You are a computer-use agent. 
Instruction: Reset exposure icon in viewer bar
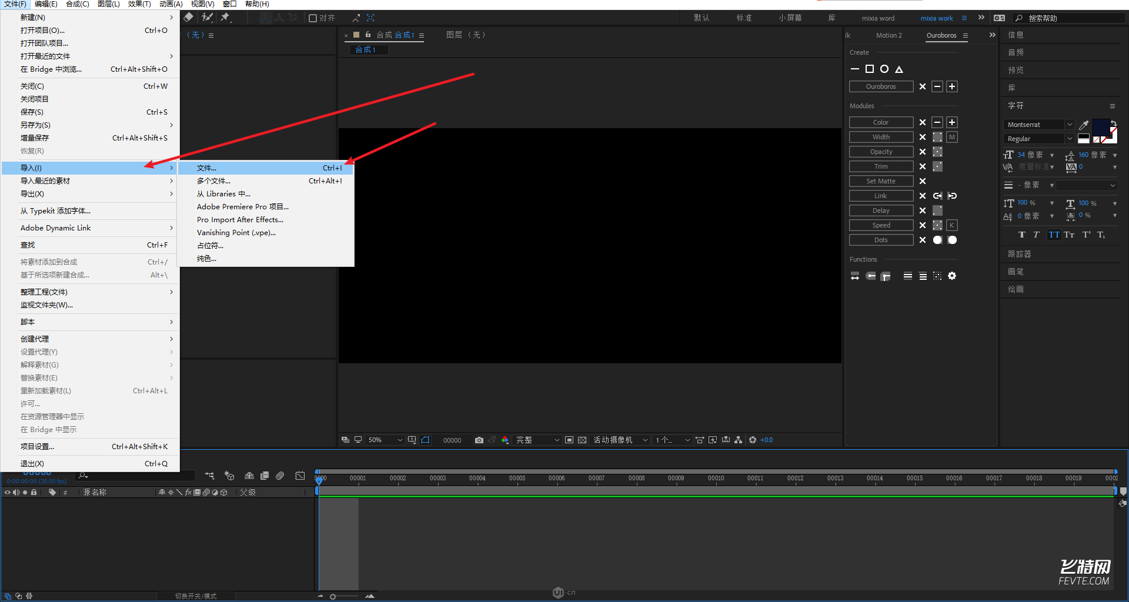click(x=753, y=440)
